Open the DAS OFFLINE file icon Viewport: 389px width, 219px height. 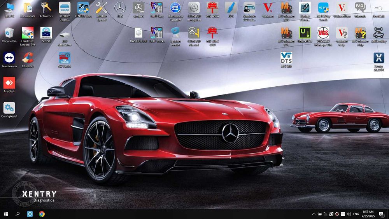[138, 35]
